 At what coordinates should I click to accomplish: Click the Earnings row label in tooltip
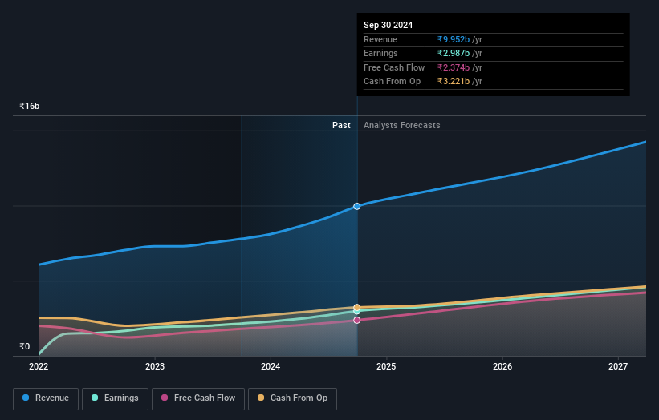[x=380, y=53]
